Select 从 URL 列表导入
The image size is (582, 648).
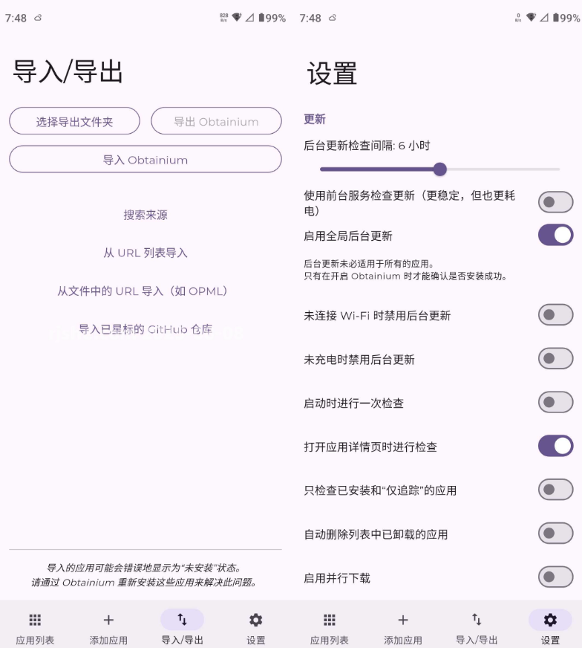145,253
